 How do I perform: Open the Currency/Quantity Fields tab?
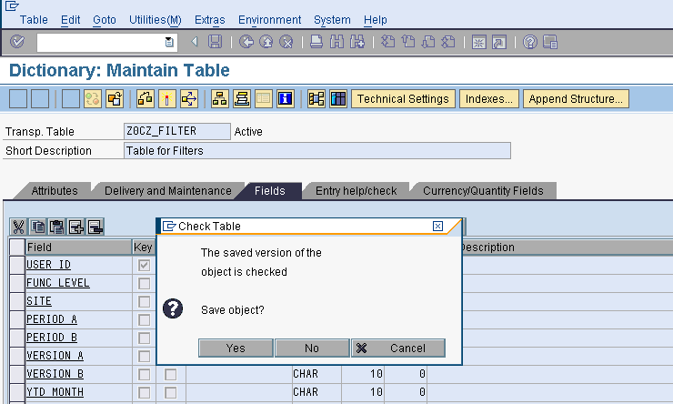coord(483,191)
